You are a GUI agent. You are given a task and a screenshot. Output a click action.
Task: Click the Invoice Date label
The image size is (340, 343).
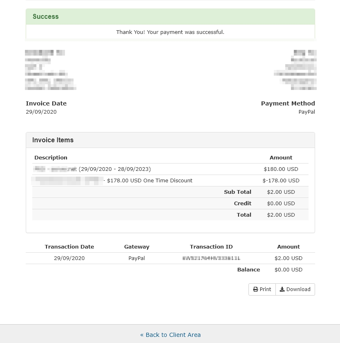click(46, 103)
